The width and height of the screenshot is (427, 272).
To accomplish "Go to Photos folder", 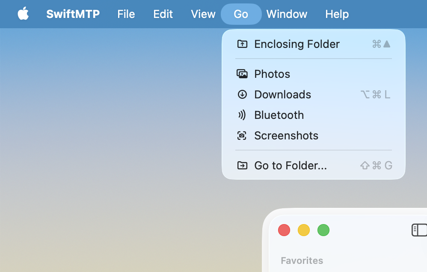I will pyautogui.click(x=314, y=74).
